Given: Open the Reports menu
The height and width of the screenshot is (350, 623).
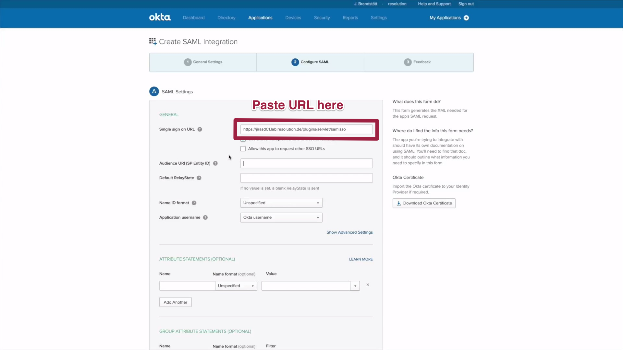Looking at the screenshot, I should (x=350, y=18).
